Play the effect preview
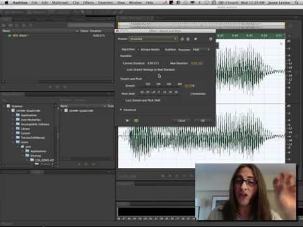 [x=128, y=120]
